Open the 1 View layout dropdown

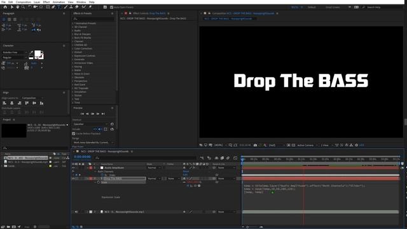pyautogui.click(x=326, y=145)
